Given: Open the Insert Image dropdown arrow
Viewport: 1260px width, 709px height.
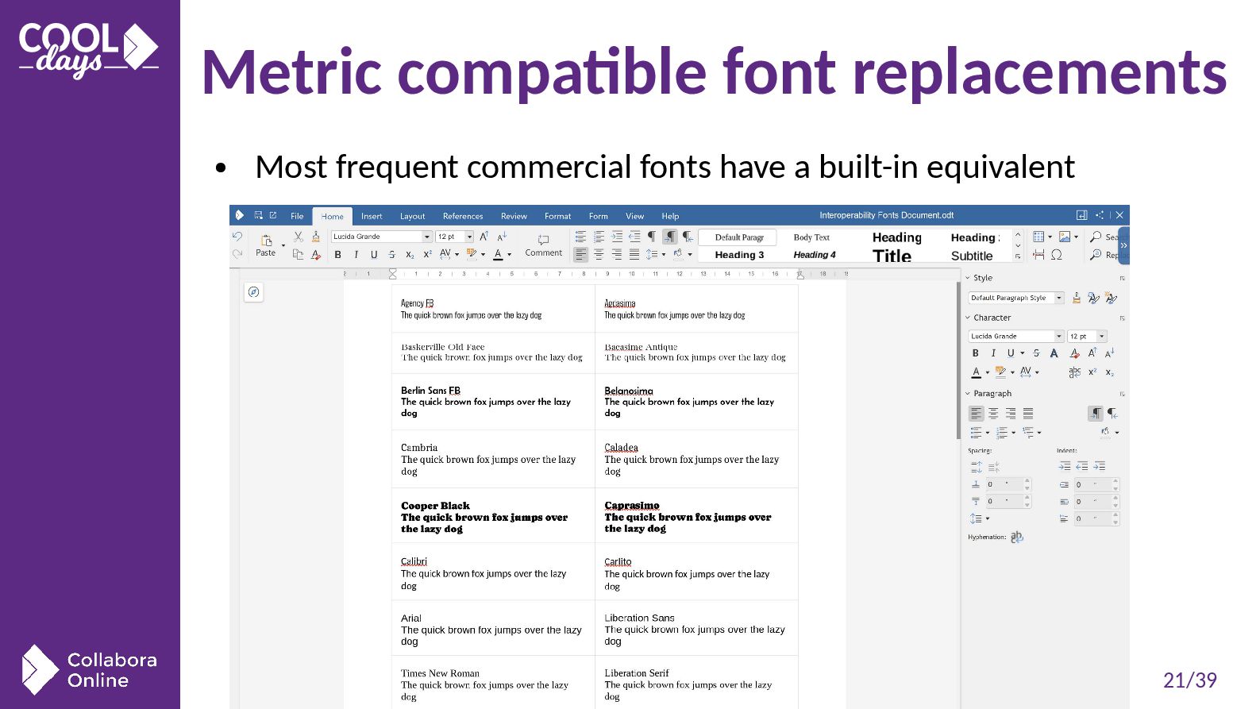Looking at the screenshot, I should [x=1076, y=237].
